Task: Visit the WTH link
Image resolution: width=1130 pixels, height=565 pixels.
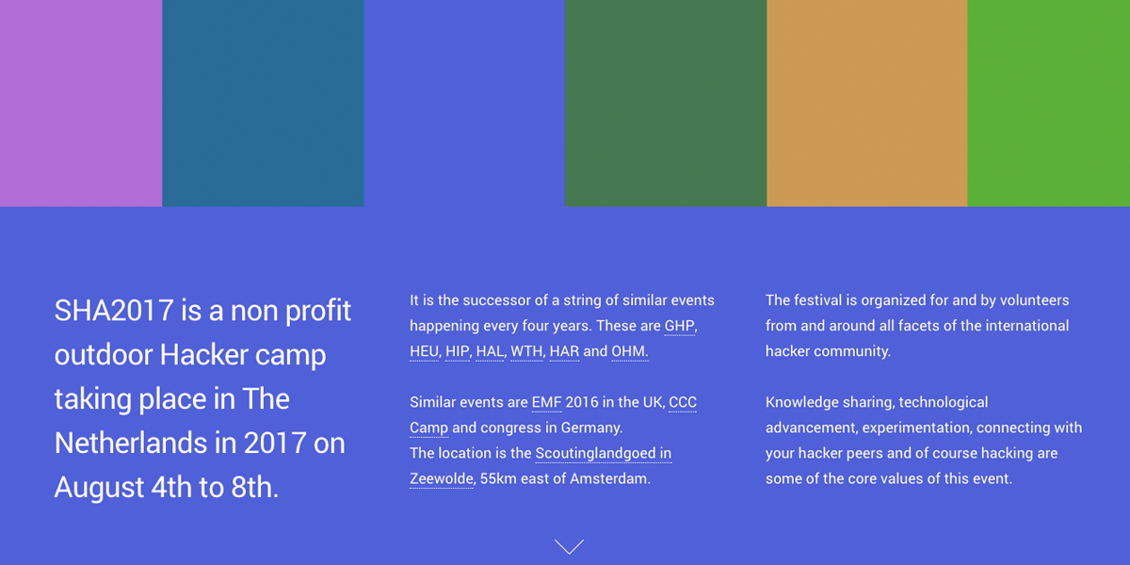Action: click(x=526, y=351)
